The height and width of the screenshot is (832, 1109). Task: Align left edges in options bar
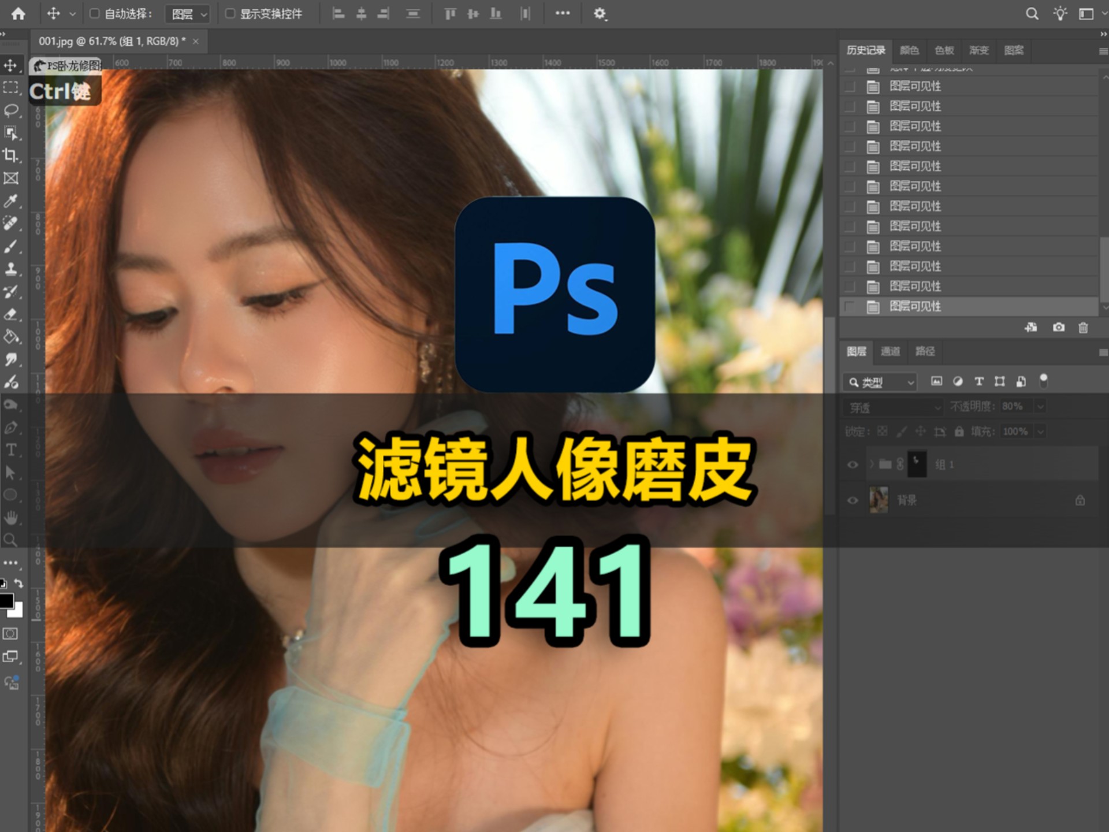point(338,13)
